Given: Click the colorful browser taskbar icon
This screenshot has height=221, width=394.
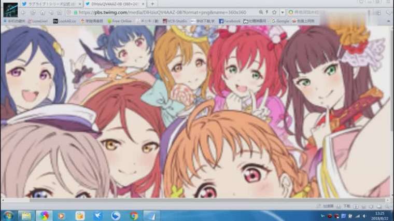Looking at the screenshot, I should coord(44,216).
